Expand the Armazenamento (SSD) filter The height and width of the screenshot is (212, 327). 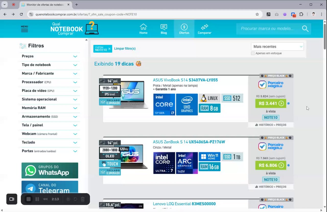pos(50,116)
